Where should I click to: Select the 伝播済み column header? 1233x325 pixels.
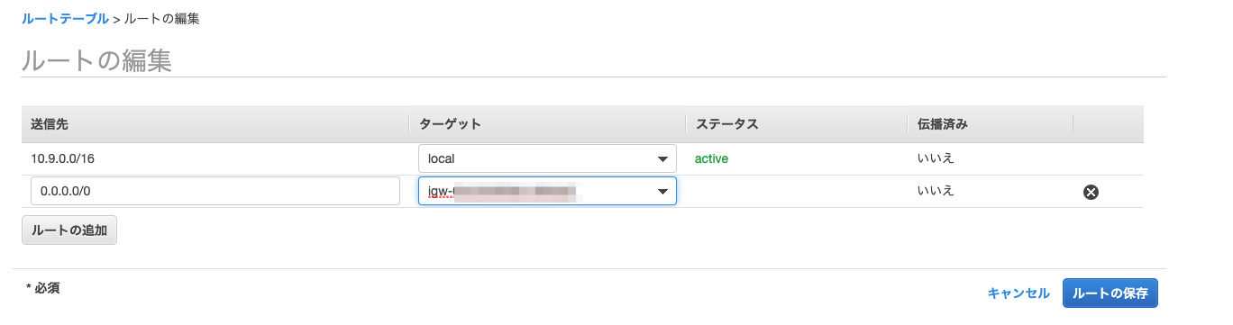(x=942, y=124)
